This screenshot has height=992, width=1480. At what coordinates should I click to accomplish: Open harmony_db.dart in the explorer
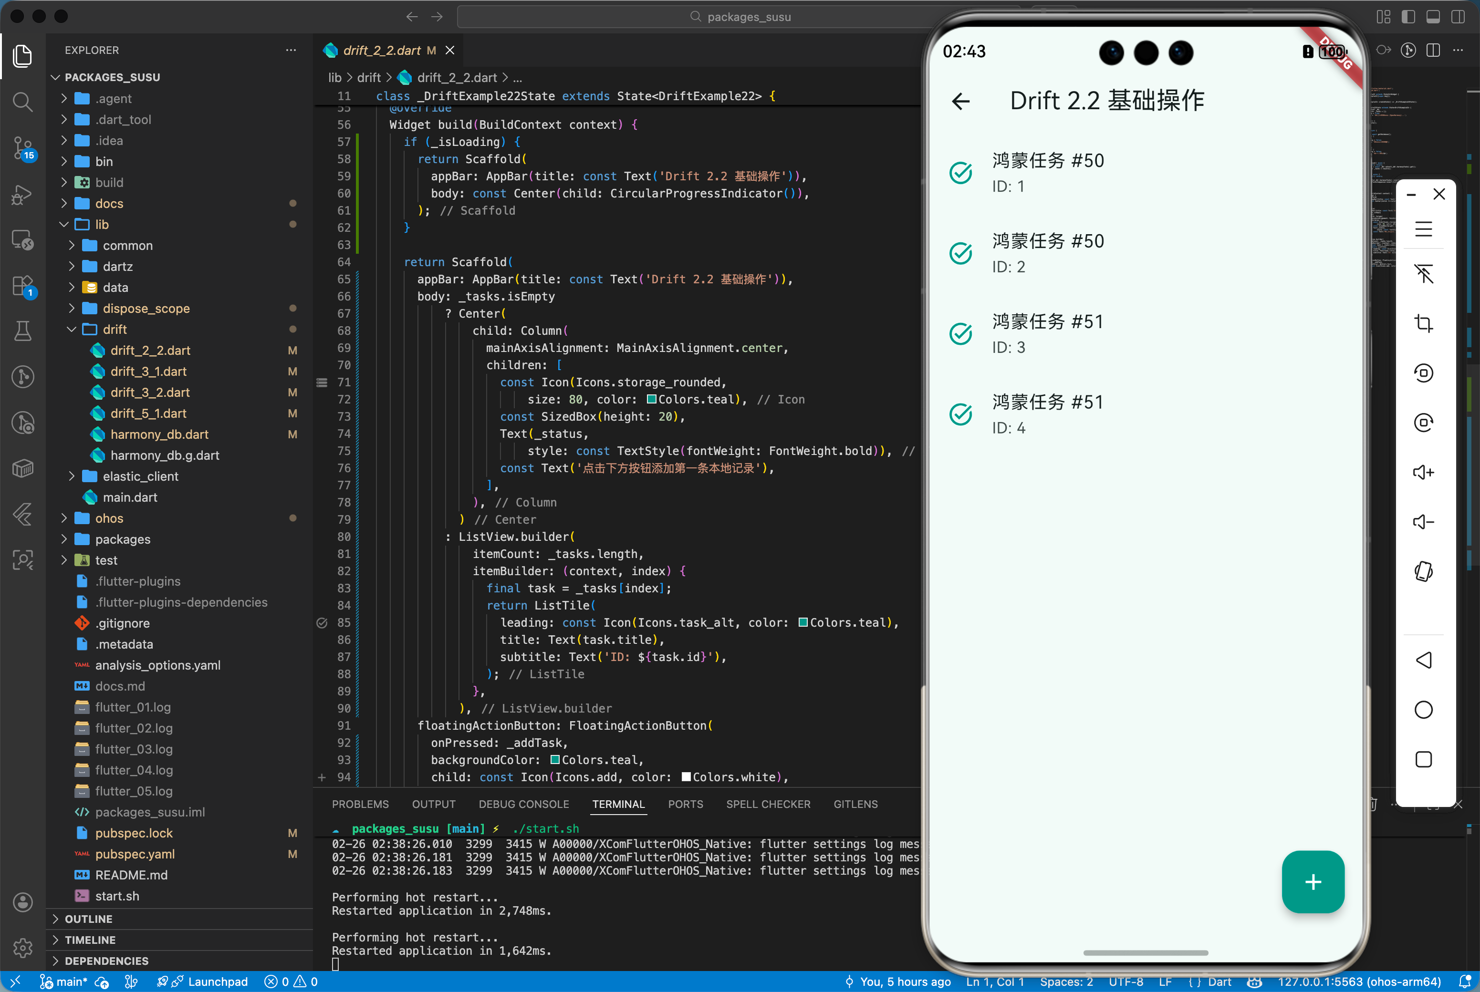pyautogui.click(x=159, y=434)
